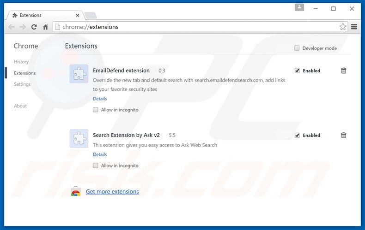Remove Search Extension by Ask v2 via trash icon
Screen dimensions: 365x230
pyautogui.click(x=343, y=135)
